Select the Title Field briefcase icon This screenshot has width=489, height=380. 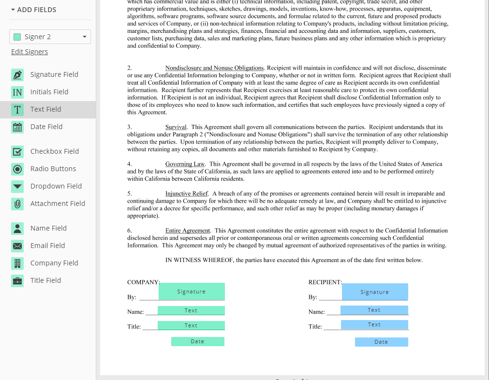tap(17, 281)
